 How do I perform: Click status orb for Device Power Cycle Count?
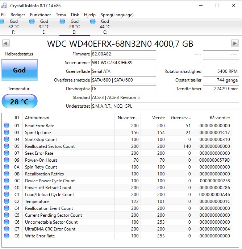7,180
